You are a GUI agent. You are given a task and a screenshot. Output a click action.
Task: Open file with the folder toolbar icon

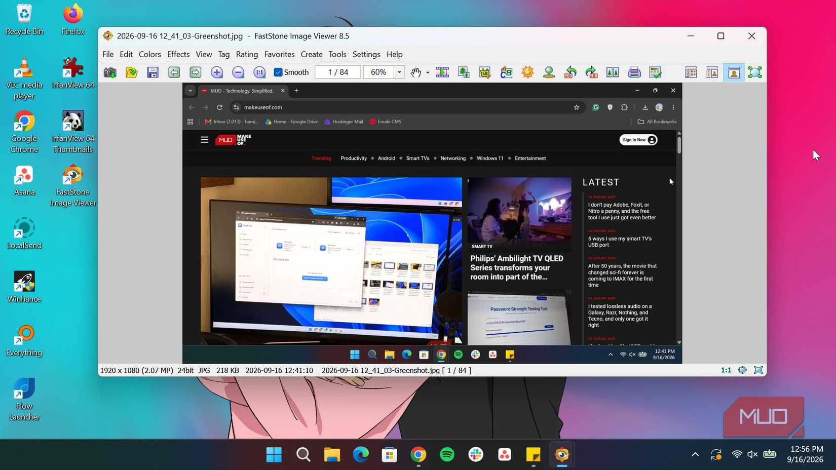pyautogui.click(x=131, y=72)
